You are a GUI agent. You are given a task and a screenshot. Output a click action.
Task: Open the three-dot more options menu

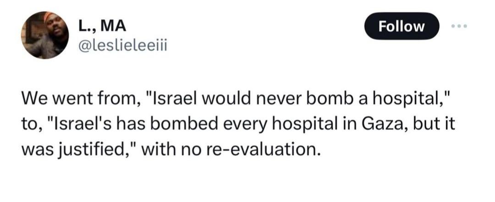pos(458,26)
